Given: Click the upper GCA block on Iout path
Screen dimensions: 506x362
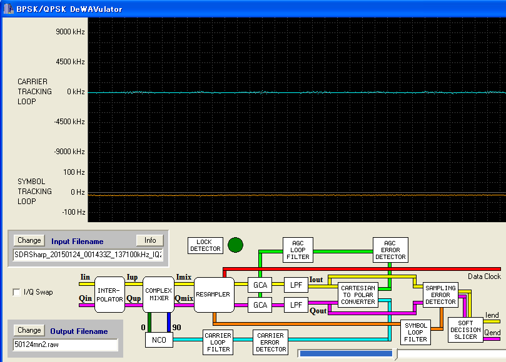Looking at the screenshot, I should pyautogui.click(x=260, y=285).
